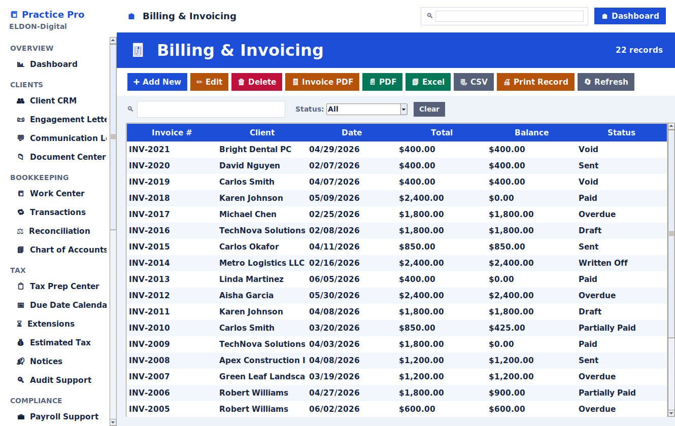Generate Invoice PDF

[x=322, y=82]
